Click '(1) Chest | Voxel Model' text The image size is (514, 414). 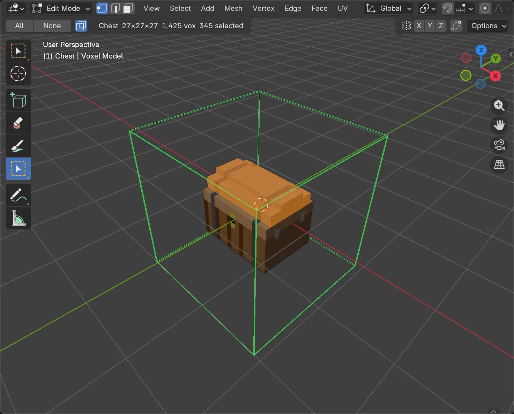(83, 56)
